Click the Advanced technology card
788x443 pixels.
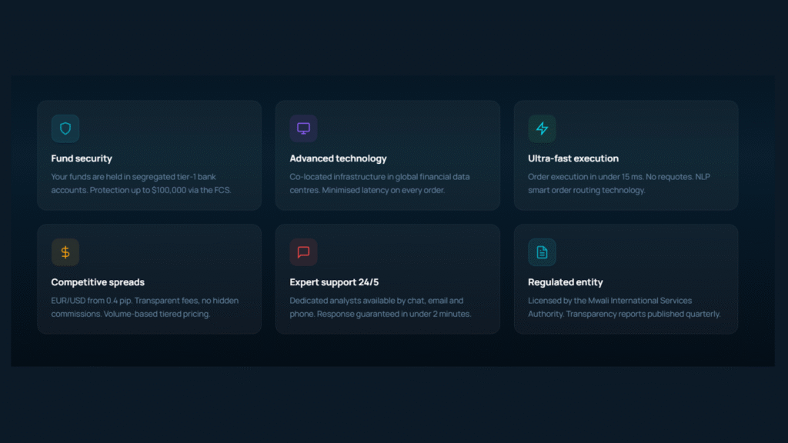click(388, 155)
